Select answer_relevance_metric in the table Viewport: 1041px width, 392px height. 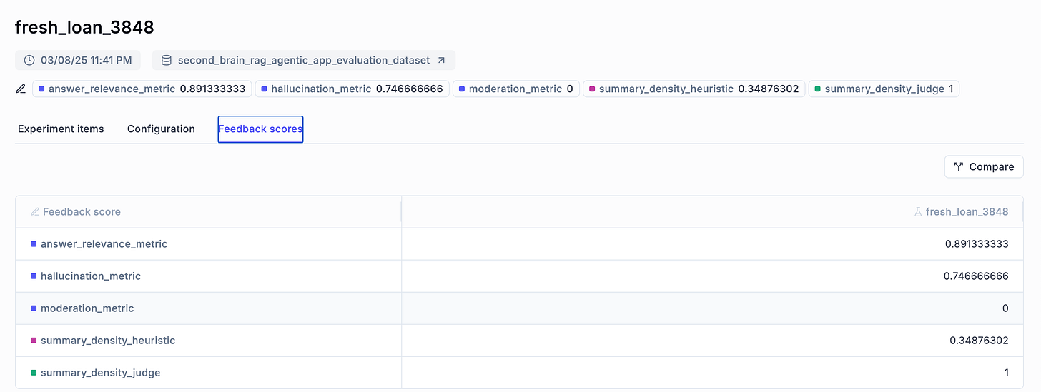104,244
